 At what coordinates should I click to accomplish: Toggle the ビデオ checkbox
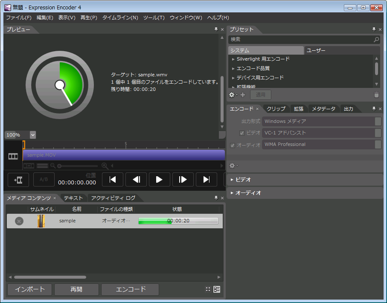click(242, 133)
